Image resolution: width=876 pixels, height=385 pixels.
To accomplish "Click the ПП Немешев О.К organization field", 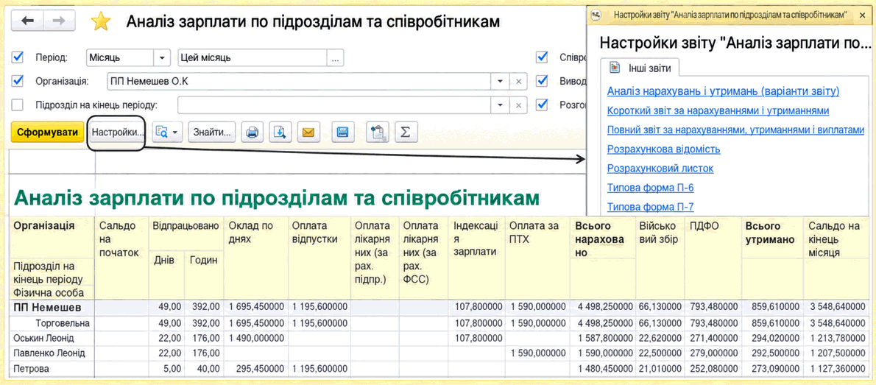I will click(299, 82).
